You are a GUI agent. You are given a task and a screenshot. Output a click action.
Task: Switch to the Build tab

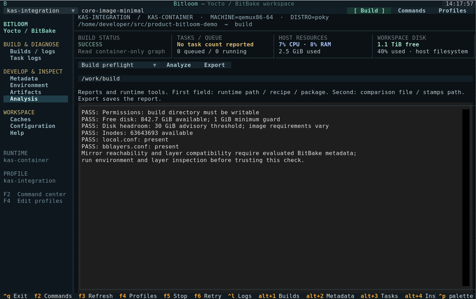pos(369,10)
